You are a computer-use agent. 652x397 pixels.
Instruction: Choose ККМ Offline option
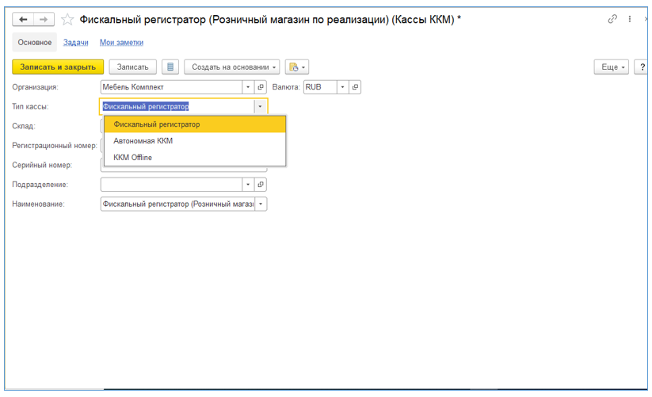tap(133, 158)
